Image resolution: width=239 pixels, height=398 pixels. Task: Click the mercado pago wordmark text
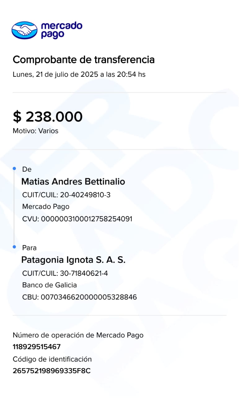pos(61,30)
